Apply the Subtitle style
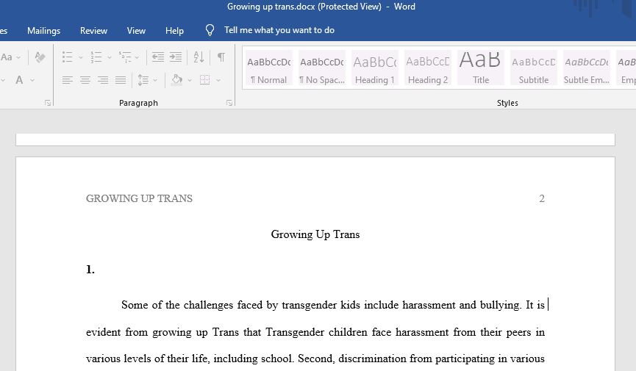 [534, 68]
